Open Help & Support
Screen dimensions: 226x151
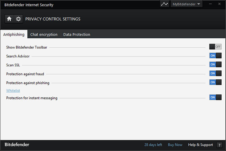(x=201, y=145)
